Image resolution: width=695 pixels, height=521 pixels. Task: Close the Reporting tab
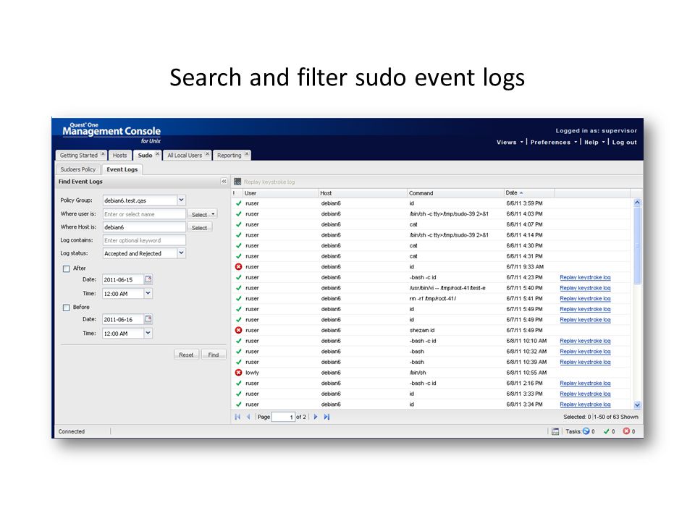coord(247,153)
